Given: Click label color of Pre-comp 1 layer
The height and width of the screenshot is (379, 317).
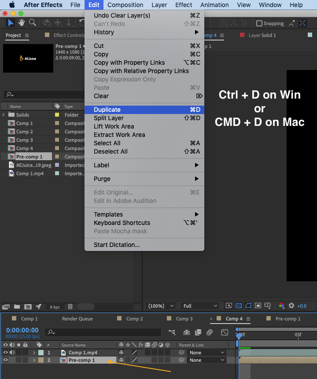Looking at the screenshot, I should click(41, 360).
